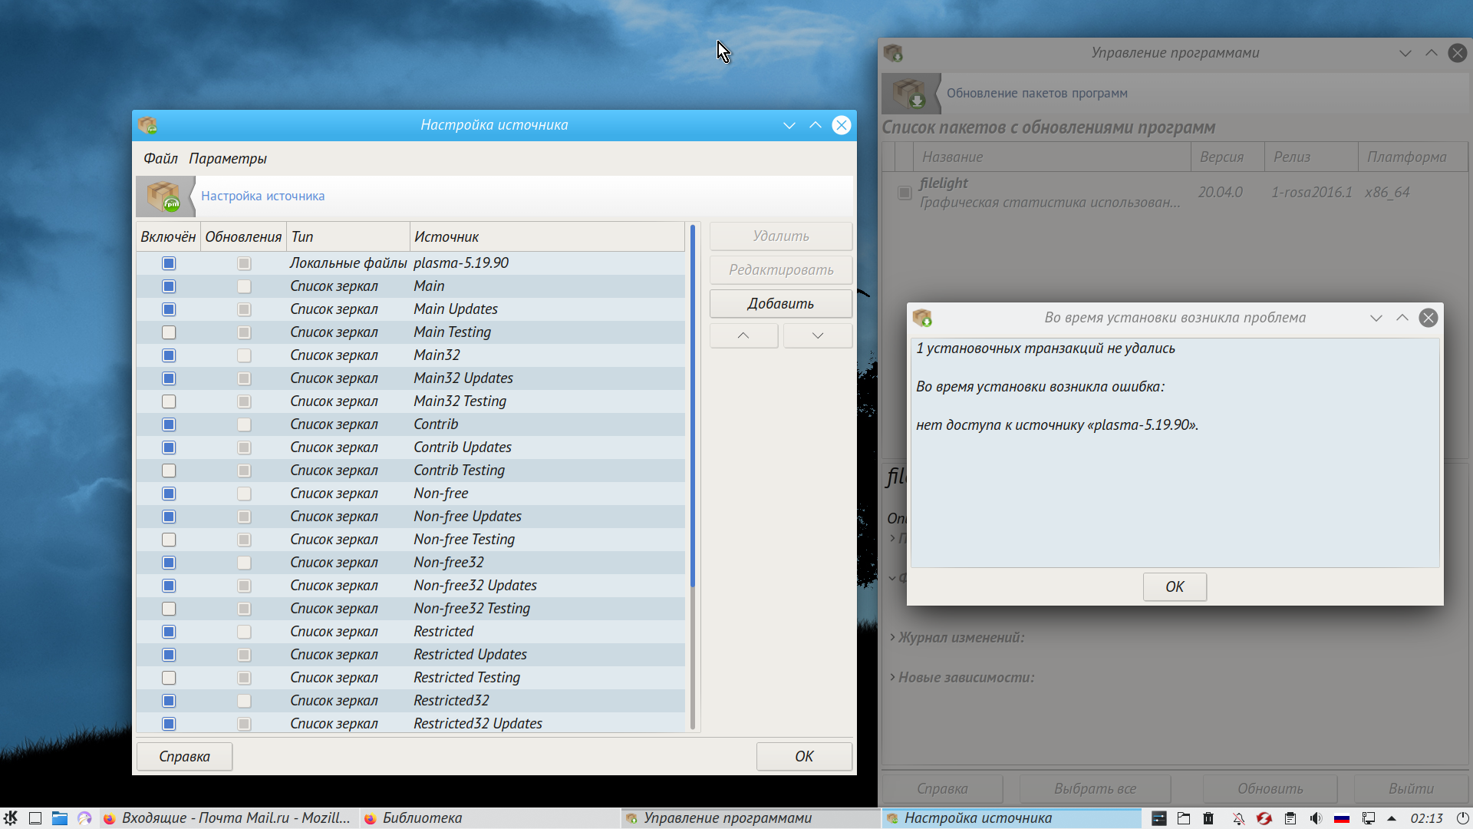
Task: Open the clipboard tray icon
Action: point(1290,818)
